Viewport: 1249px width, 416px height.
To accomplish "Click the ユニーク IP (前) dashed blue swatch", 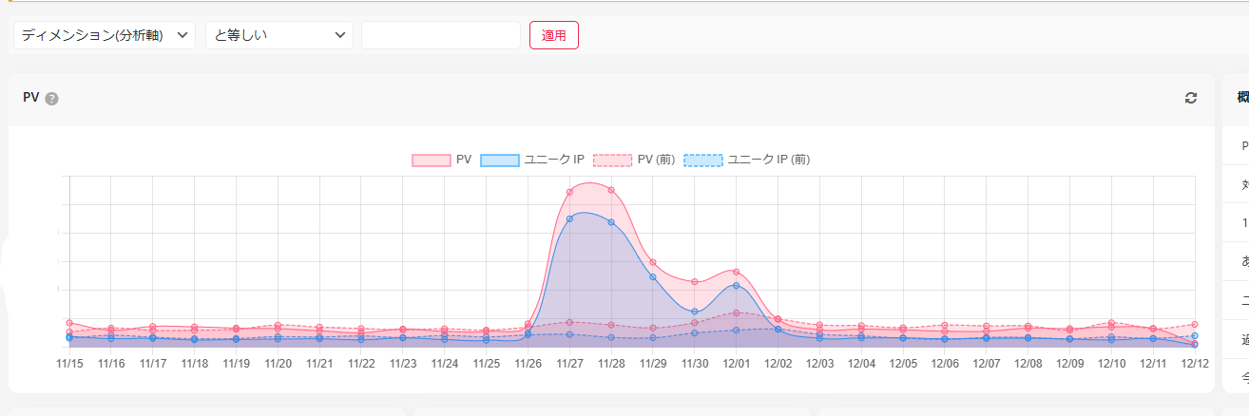I will tap(702, 160).
